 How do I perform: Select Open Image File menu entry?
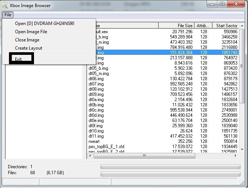31,32
